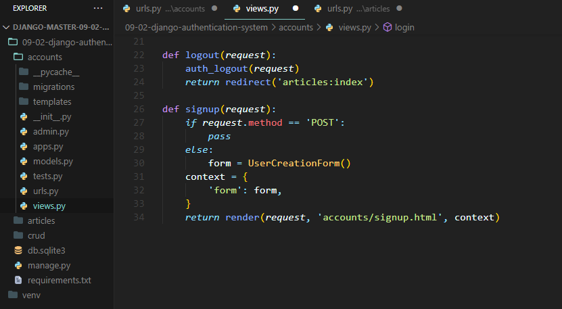This screenshot has height=309, width=562.
Task: Click 'POST' string on line 27
Action: pos(322,122)
